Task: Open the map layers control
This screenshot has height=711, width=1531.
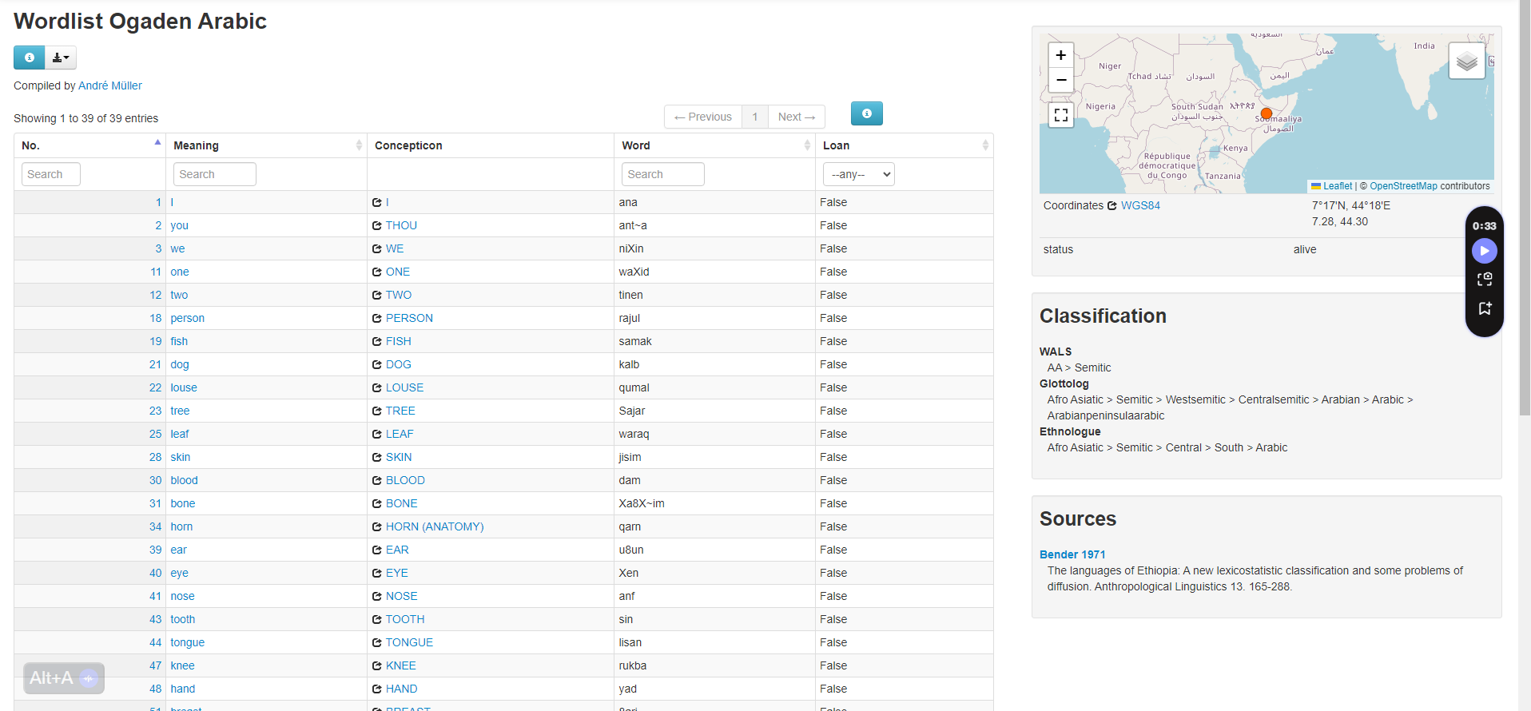Action: coord(1466,61)
